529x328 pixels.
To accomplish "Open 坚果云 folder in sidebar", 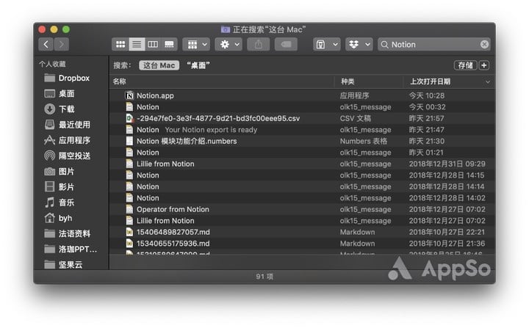I will pyautogui.click(x=63, y=265).
